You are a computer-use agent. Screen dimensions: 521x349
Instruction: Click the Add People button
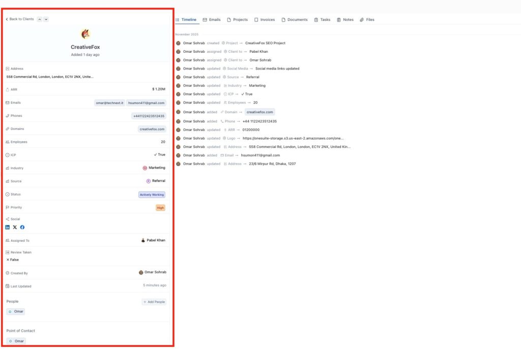pyautogui.click(x=154, y=301)
